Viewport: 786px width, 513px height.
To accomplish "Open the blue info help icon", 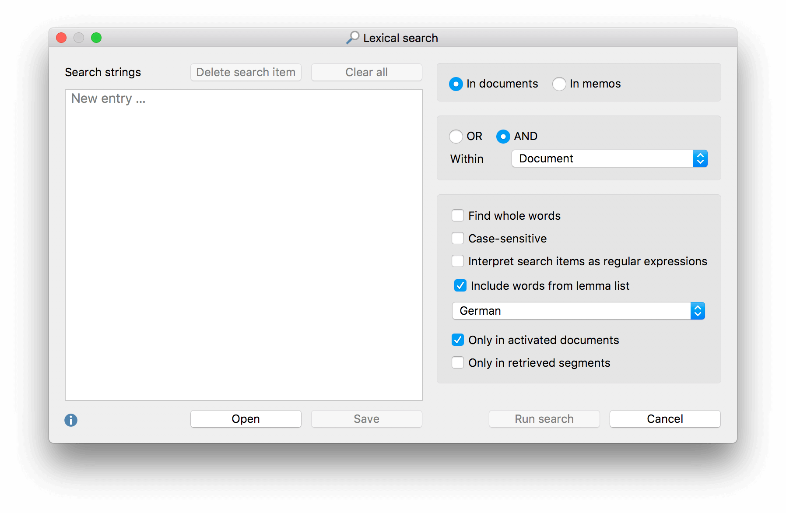I will (x=71, y=420).
